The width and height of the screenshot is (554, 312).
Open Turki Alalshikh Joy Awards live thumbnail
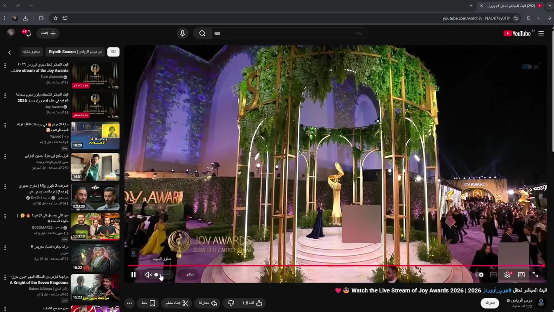[x=95, y=75]
